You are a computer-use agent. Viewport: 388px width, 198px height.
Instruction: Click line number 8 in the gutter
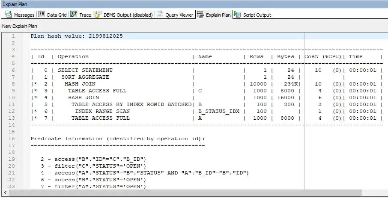coord(13,84)
